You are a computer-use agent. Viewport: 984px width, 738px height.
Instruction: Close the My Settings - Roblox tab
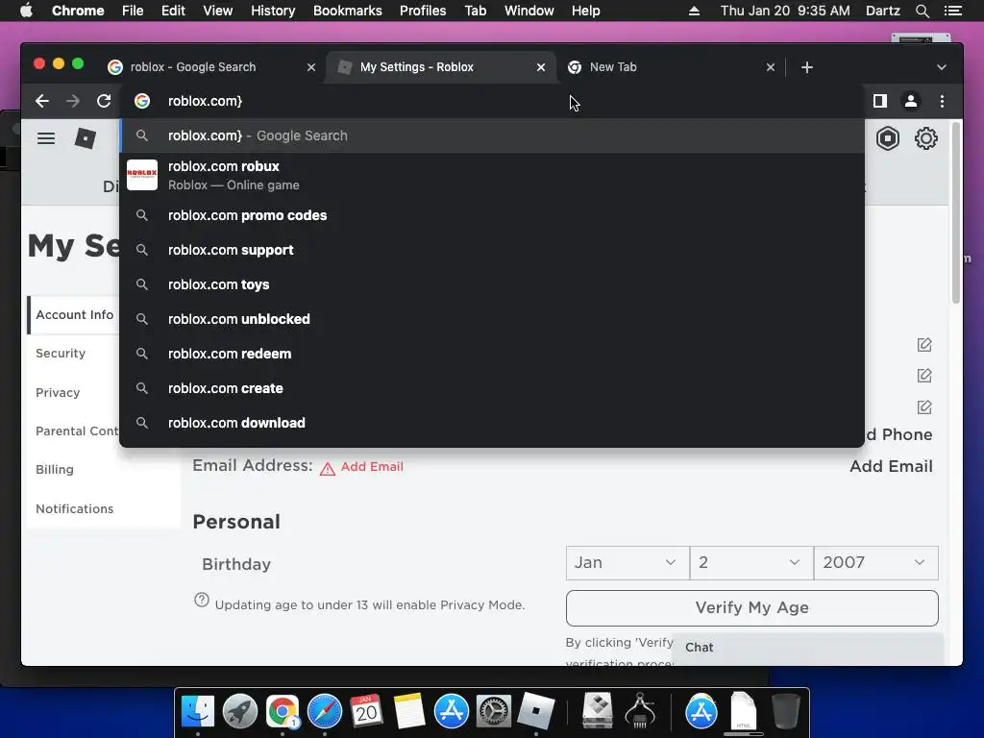point(541,67)
